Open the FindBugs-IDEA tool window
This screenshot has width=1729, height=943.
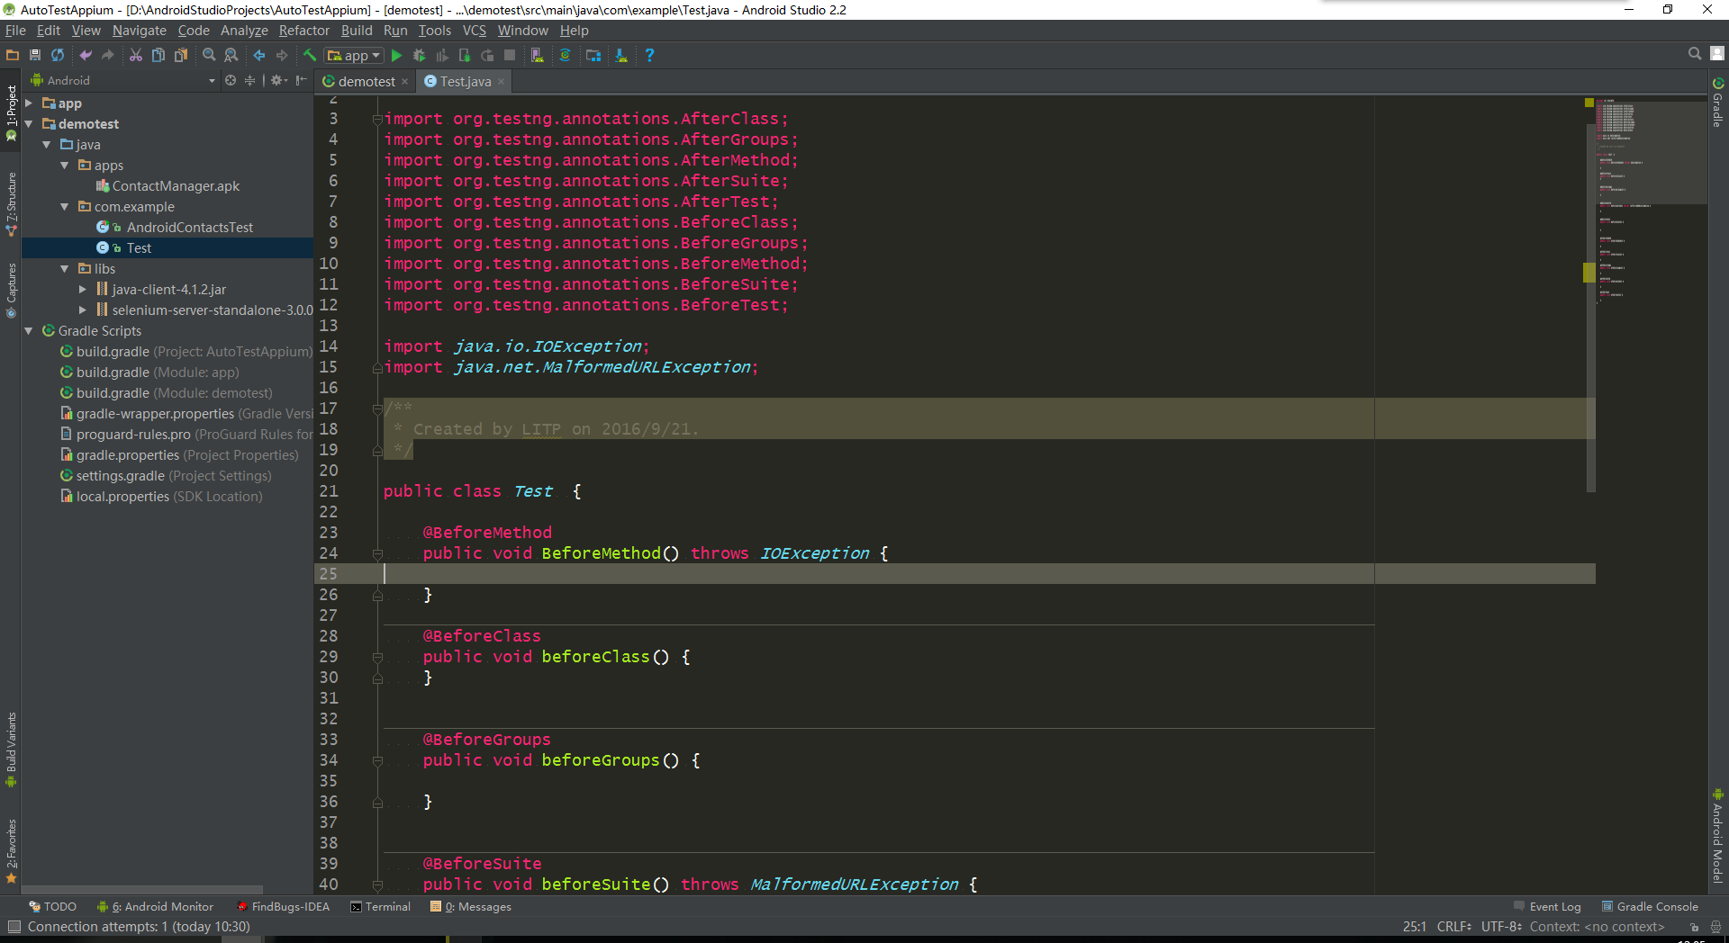[x=283, y=907]
